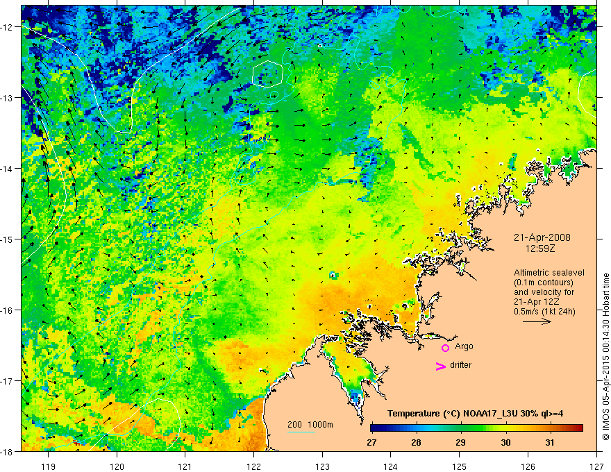Click the date label 21-Apr-2008

[542, 237]
